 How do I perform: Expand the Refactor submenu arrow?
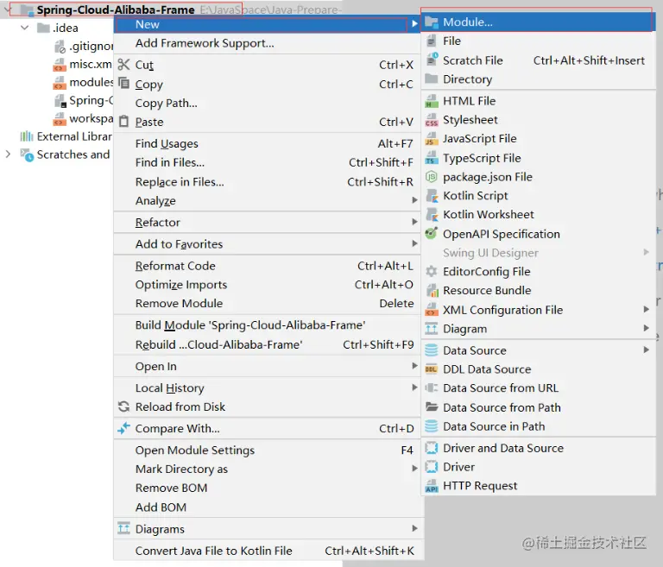pyautogui.click(x=414, y=222)
